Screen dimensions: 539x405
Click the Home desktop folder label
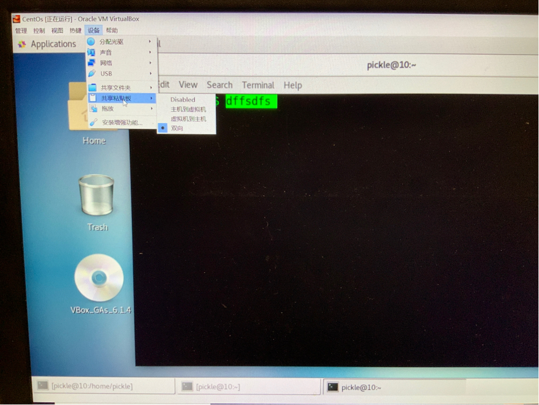pyautogui.click(x=94, y=141)
